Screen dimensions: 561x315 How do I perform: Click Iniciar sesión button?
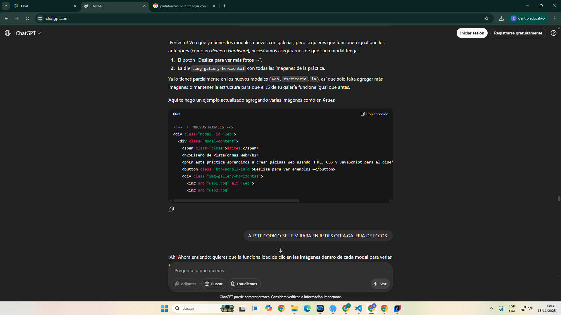point(472,33)
